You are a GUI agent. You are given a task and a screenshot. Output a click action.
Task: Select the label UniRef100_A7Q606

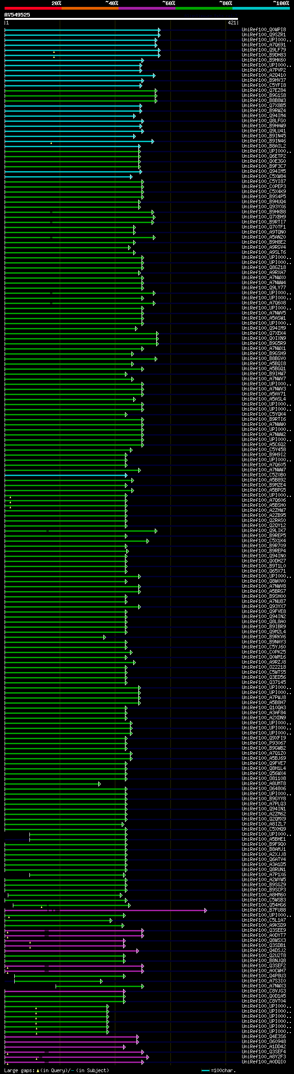[x=264, y=500]
